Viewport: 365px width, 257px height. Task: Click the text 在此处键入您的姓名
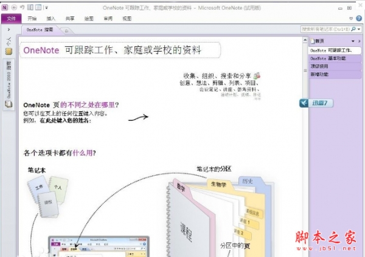click(65, 121)
